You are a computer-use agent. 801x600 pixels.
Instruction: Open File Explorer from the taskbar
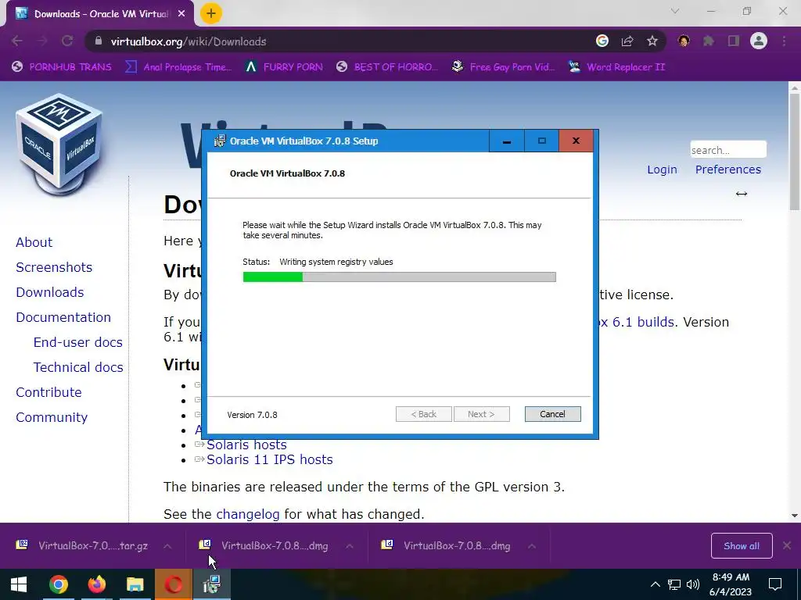point(135,584)
